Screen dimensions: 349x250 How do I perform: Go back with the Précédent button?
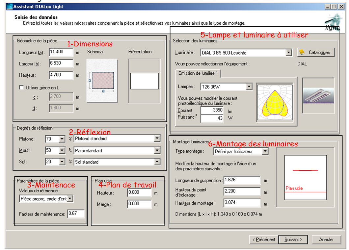pos(264,239)
